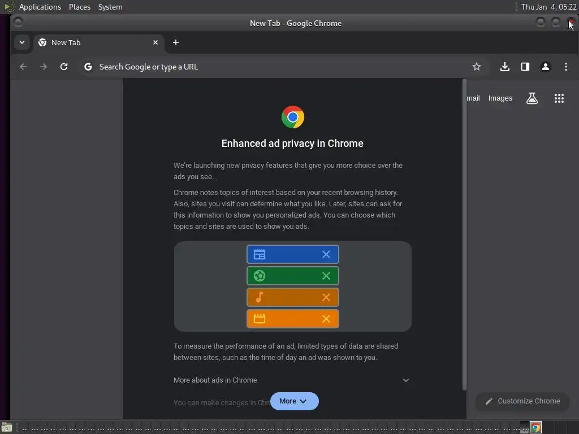Bookmark this tab with the star icon

tap(476, 67)
